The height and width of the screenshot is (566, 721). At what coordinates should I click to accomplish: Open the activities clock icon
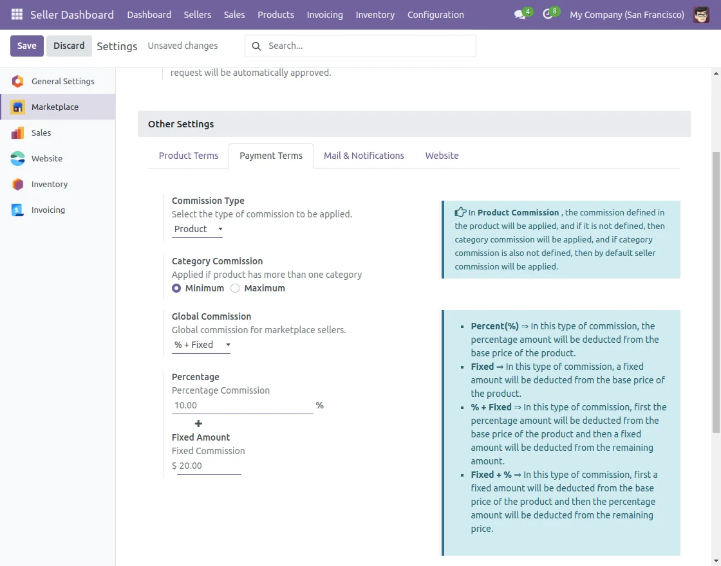click(x=548, y=15)
